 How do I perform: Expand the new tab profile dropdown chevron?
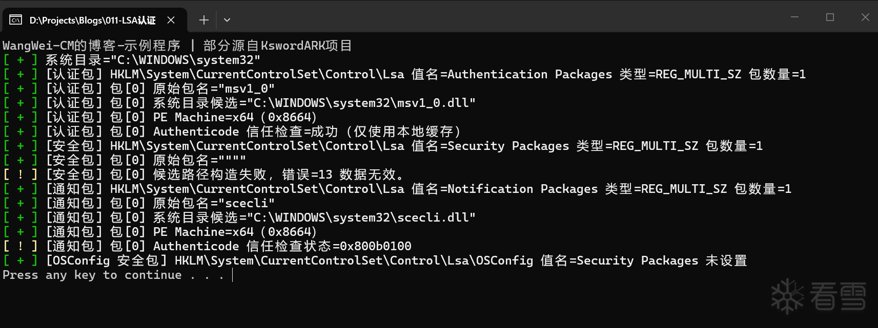pos(227,20)
